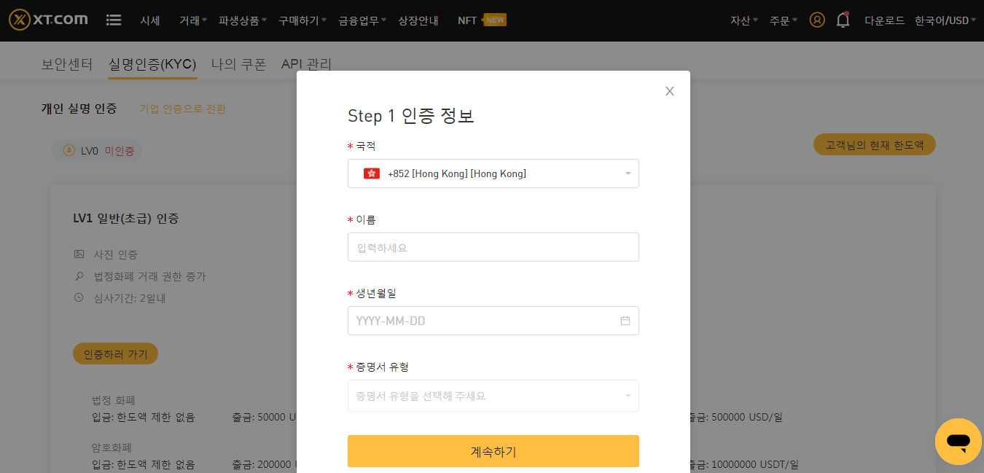Click the 다운로드 link
The image size is (984, 473).
885,20
